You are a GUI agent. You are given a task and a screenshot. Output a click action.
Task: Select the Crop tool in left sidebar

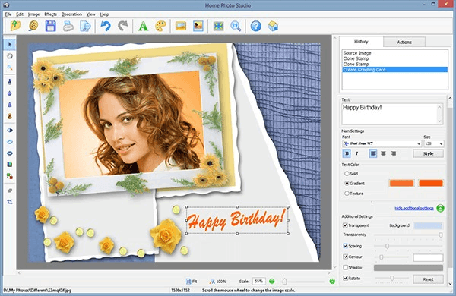(10, 202)
